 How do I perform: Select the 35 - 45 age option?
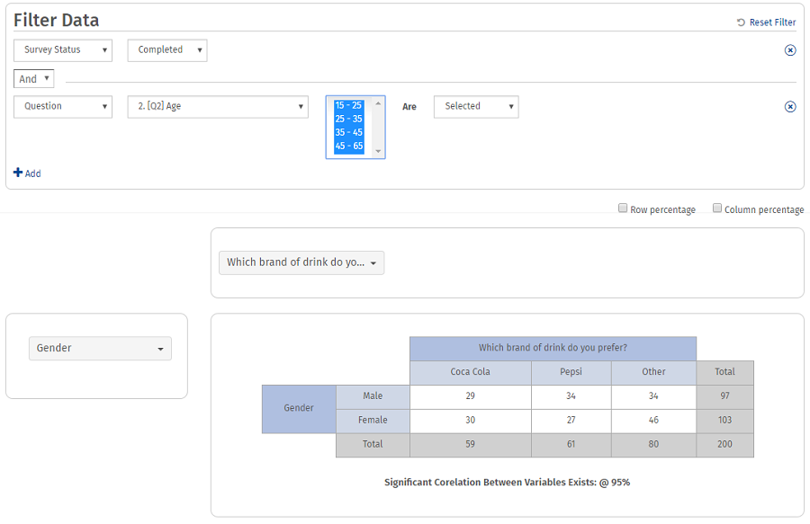tap(348, 132)
